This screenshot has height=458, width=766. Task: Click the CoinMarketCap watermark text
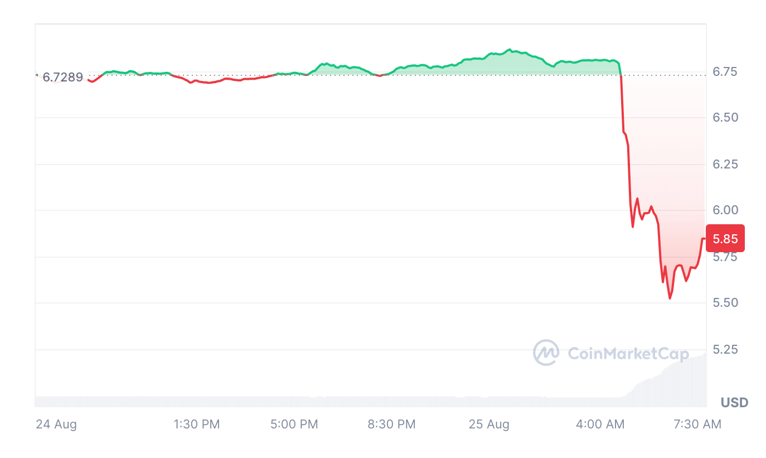tap(628, 354)
